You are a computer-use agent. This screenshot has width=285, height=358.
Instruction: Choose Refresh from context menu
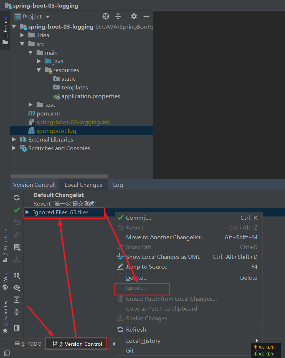[x=189, y=330]
